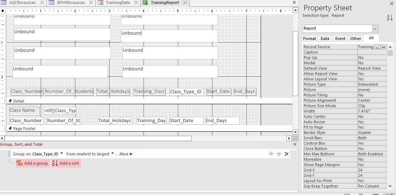Screen dimensions: 396x195
Task: Select the Class_Type_ID control in header
Action: pos(186,92)
